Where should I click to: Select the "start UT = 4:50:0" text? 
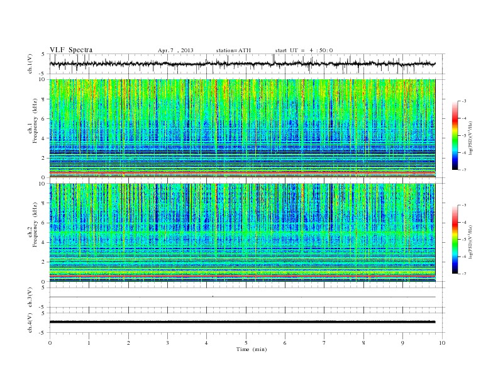pos(304,50)
